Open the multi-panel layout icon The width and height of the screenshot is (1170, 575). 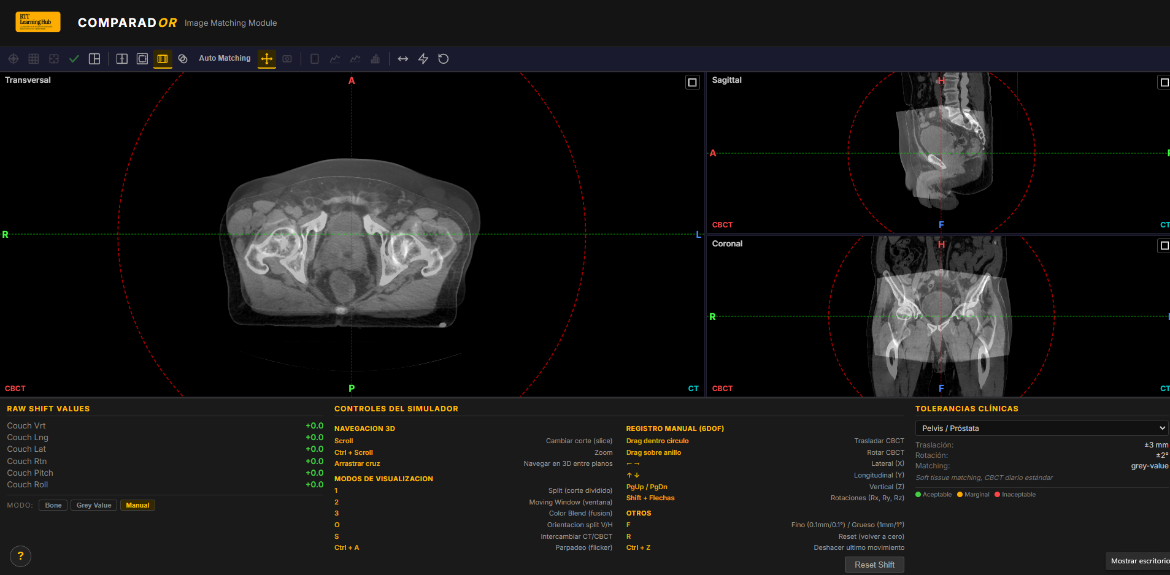94,59
